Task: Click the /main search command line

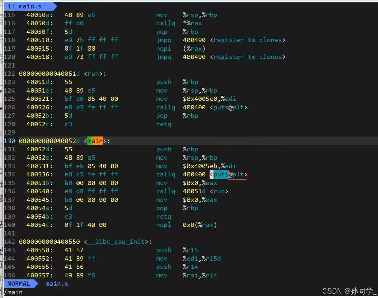Action: (x=13, y=292)
